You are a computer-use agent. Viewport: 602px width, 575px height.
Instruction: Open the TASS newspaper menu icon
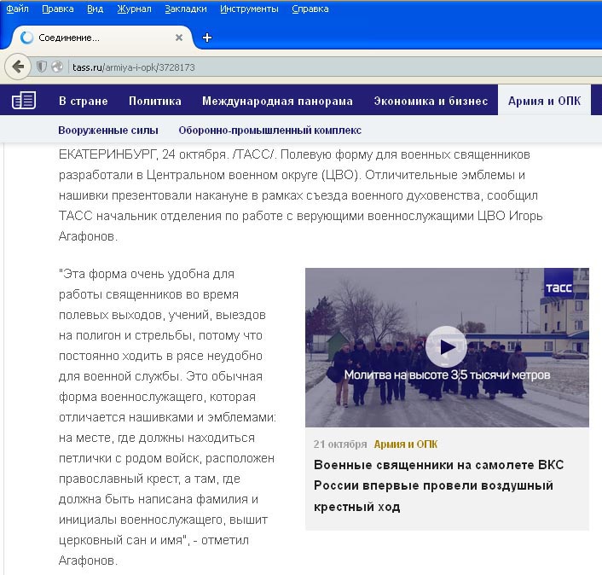[x=24, y=101]
